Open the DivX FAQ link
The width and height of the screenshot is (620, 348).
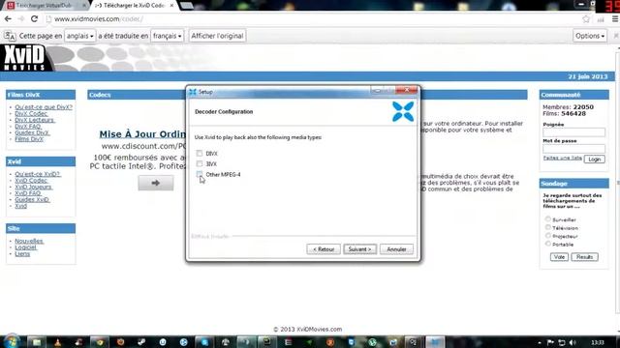coord(28,127)
